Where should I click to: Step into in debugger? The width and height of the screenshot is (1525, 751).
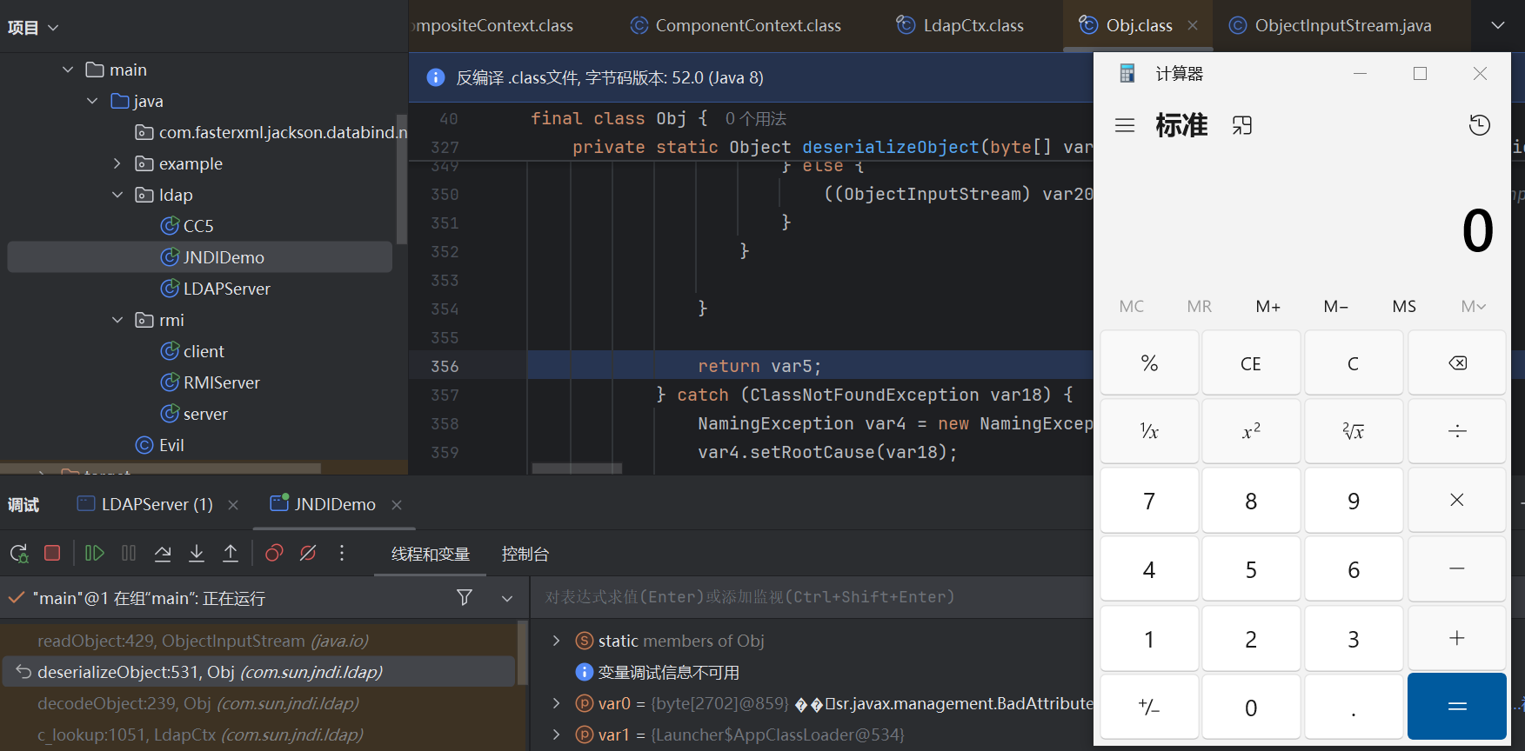click(197, 553)
